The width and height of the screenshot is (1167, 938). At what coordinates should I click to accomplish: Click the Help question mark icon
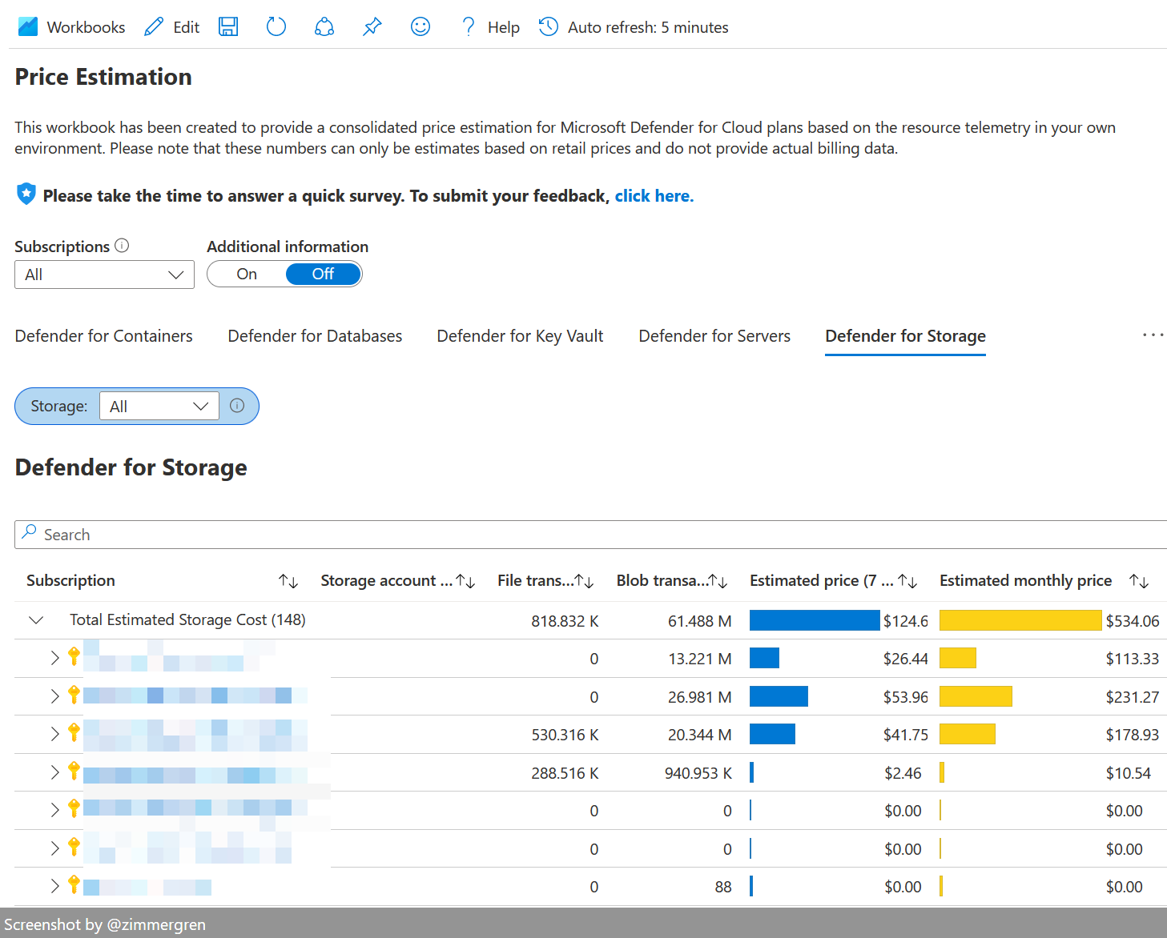468,26
